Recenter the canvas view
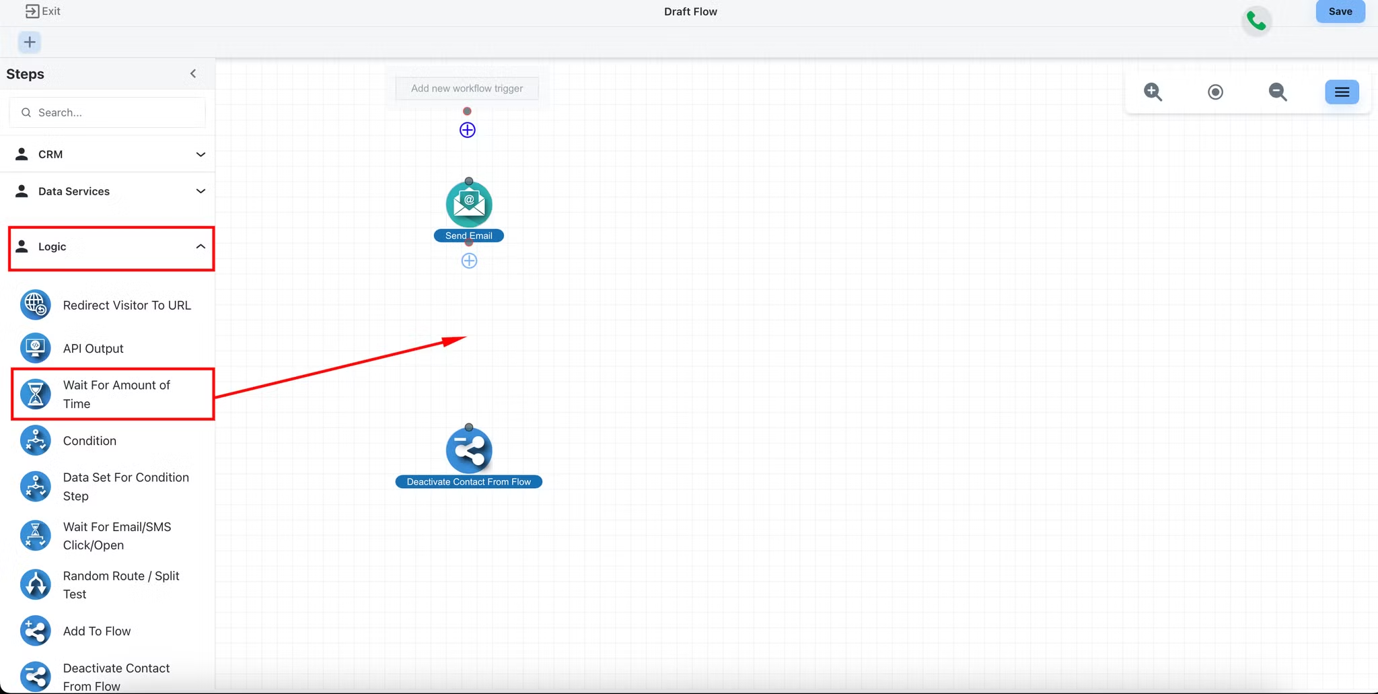The image size is (1378, 694). click(1215, 92)
